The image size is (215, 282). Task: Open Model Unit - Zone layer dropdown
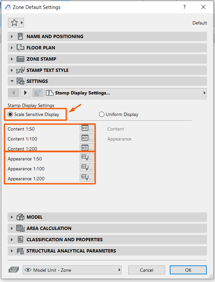(x=72, y=270)
